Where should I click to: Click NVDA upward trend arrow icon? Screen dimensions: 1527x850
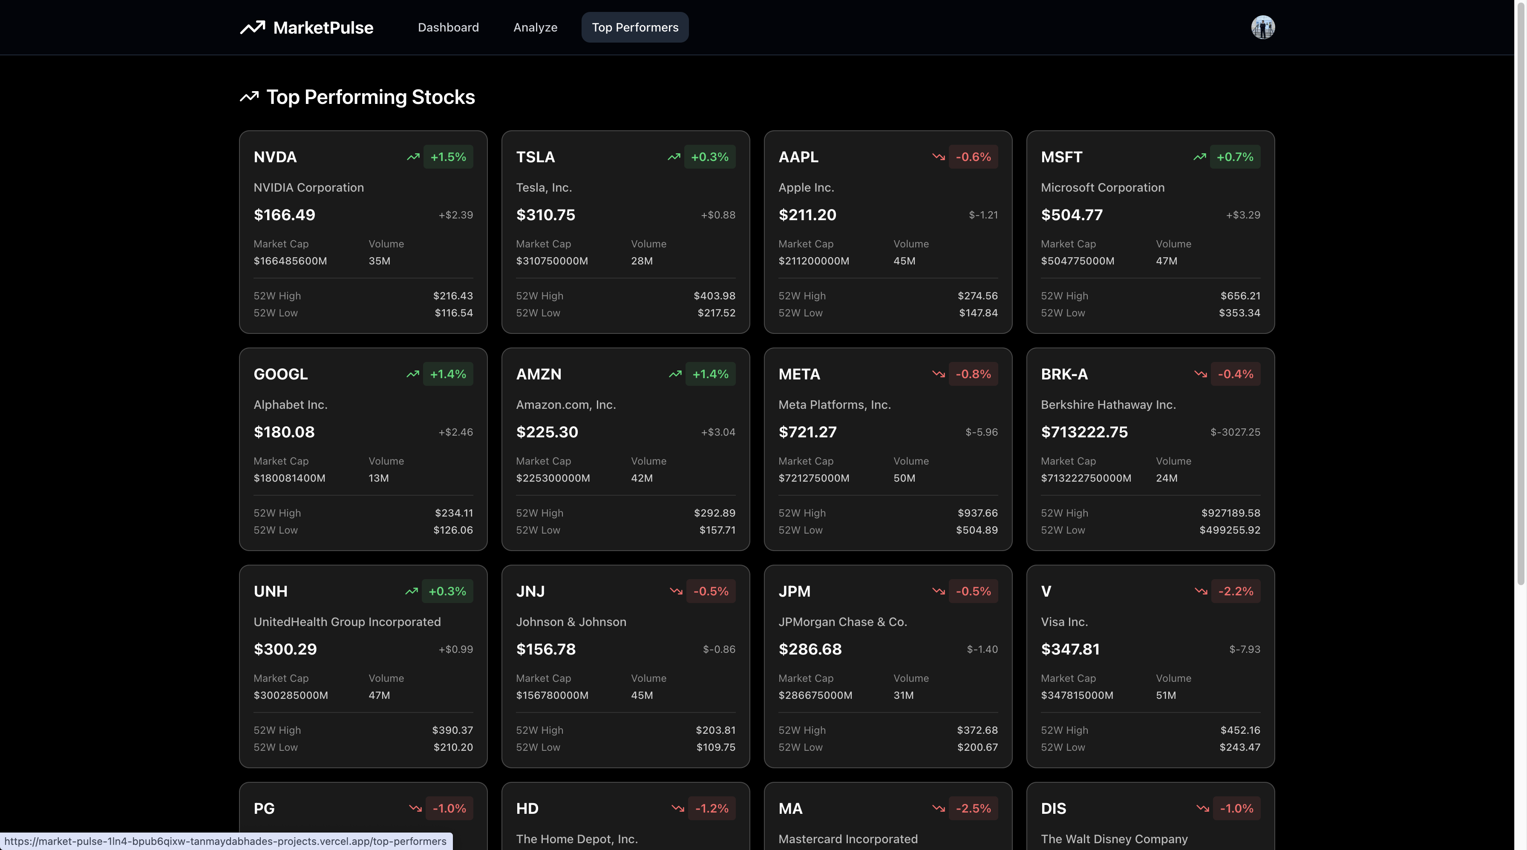413,157
